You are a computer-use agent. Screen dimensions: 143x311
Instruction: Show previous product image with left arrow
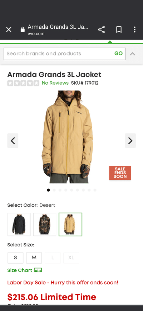13,141
